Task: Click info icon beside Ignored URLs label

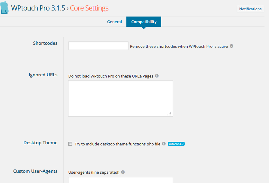Action: (x=157, y=76)
